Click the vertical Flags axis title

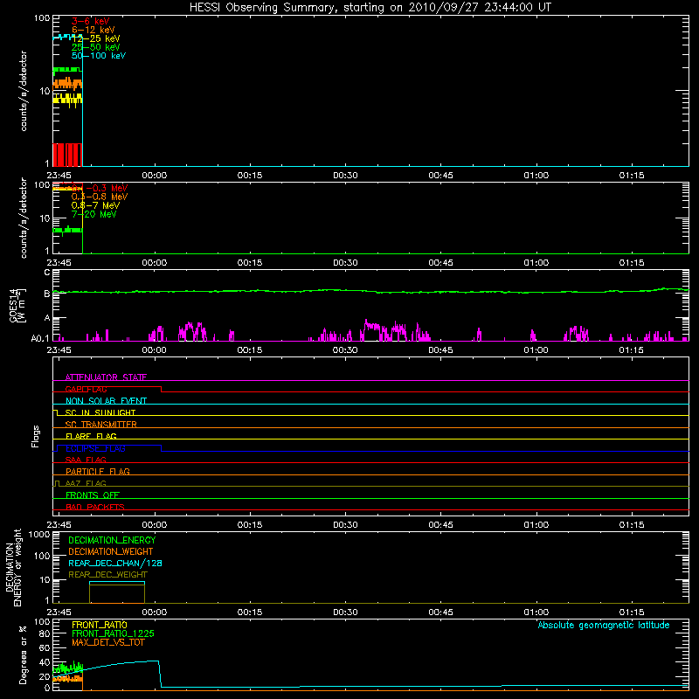tap(36, 436)
